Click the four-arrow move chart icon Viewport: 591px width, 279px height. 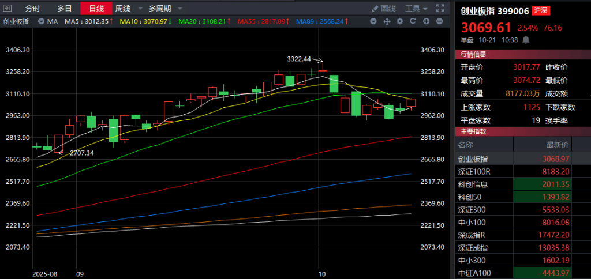[386, 21]
